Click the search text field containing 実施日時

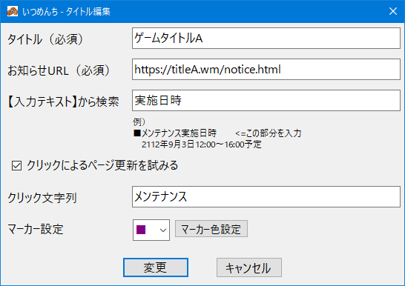coord(266,100)
